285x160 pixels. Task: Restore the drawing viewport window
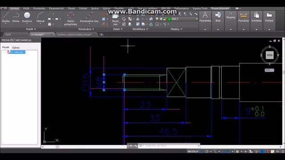pyautogui.click(x=274, y=41)
